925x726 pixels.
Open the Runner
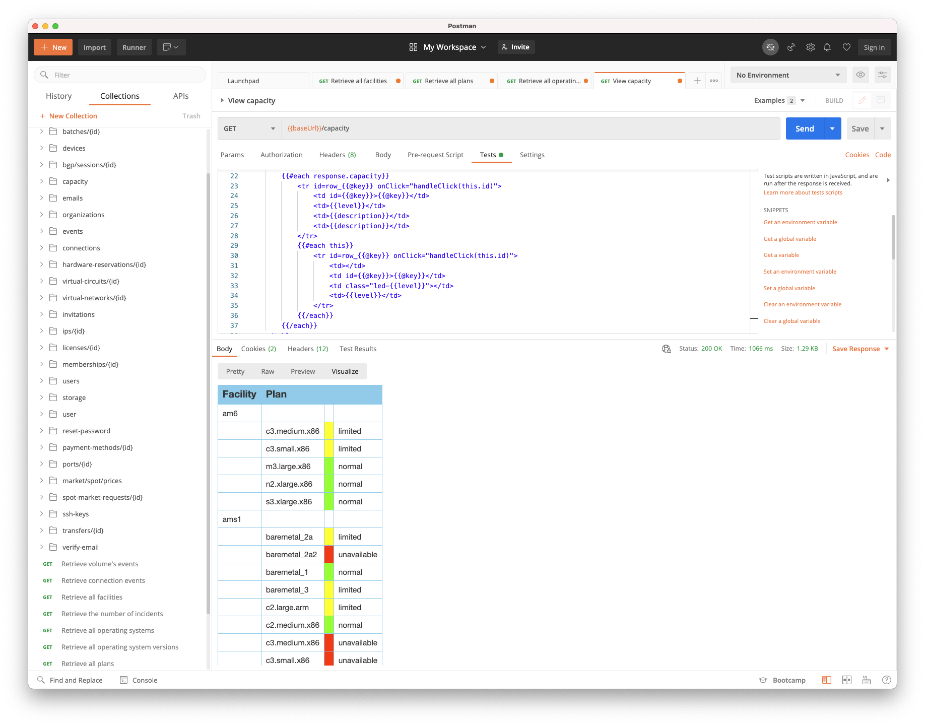pyautogui.click(x=134, y=47)
